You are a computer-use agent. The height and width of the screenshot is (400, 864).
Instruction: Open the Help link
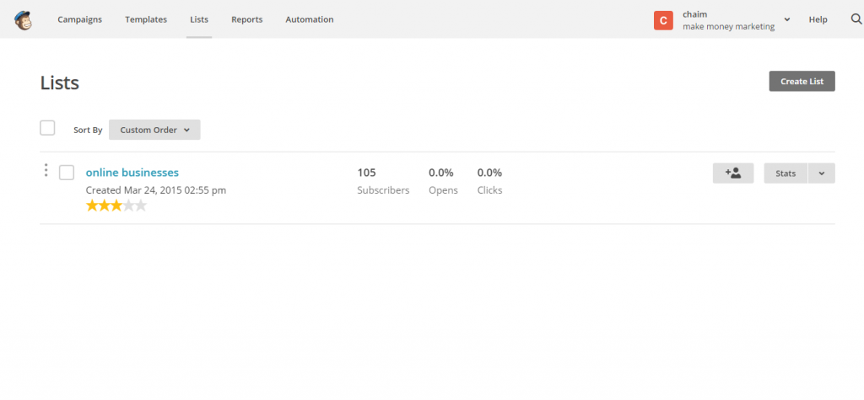pyautogui.click(x=818, y=19)
